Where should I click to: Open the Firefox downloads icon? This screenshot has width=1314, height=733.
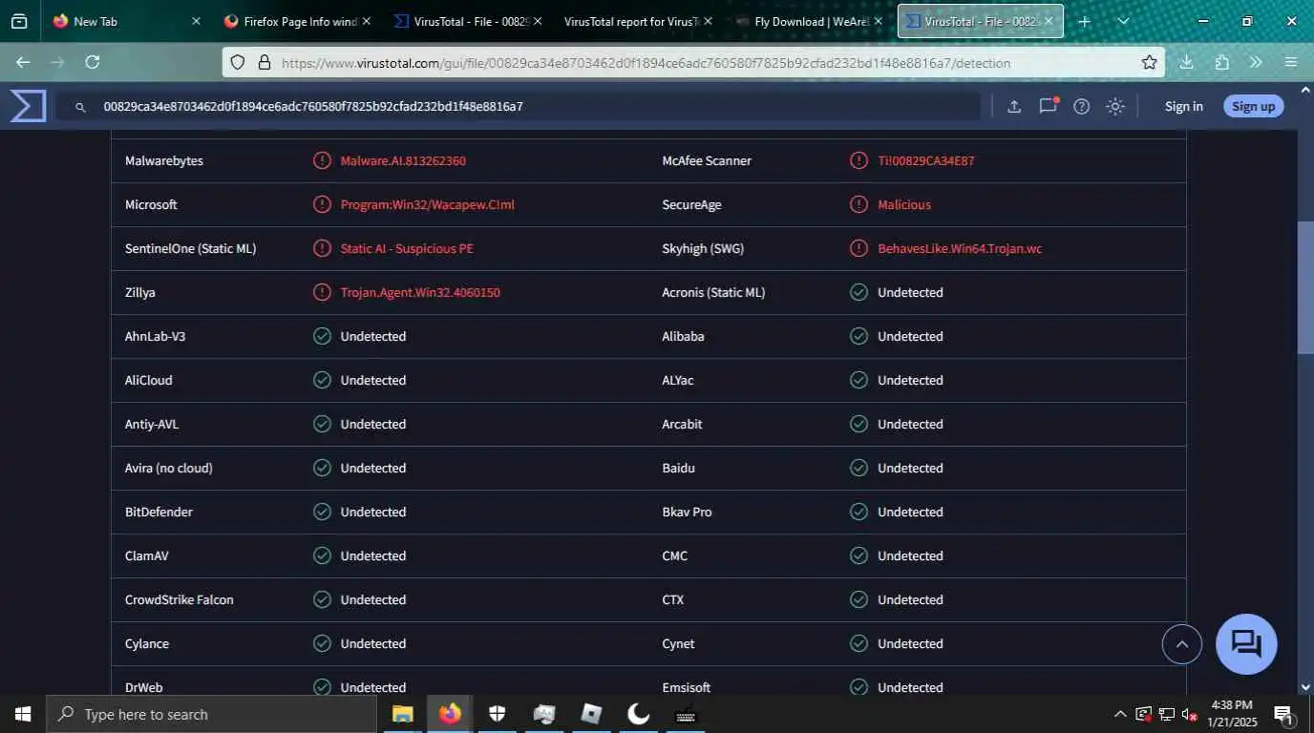pos(1186,62)
